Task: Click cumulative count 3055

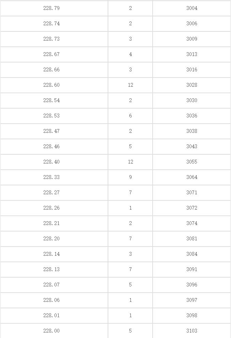Action: click(x=191, y=162)
